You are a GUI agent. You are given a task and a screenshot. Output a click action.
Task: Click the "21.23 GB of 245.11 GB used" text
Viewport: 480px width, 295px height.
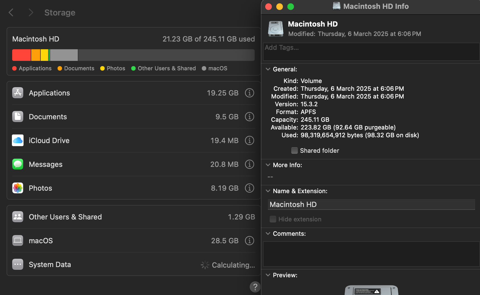pos(209,39)
